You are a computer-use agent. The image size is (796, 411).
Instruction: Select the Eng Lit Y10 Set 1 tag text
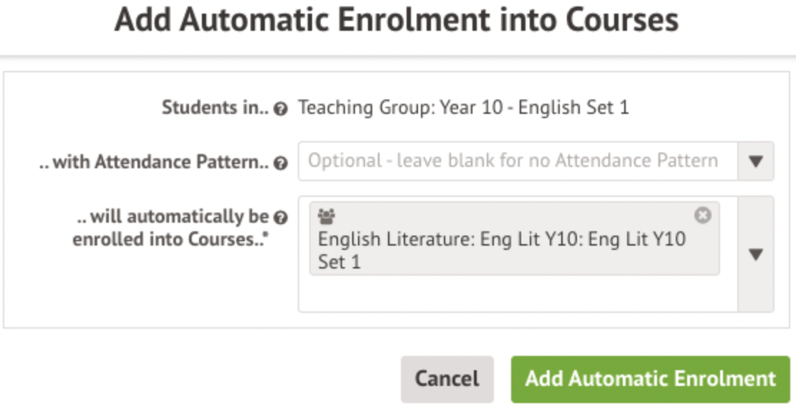501,249
